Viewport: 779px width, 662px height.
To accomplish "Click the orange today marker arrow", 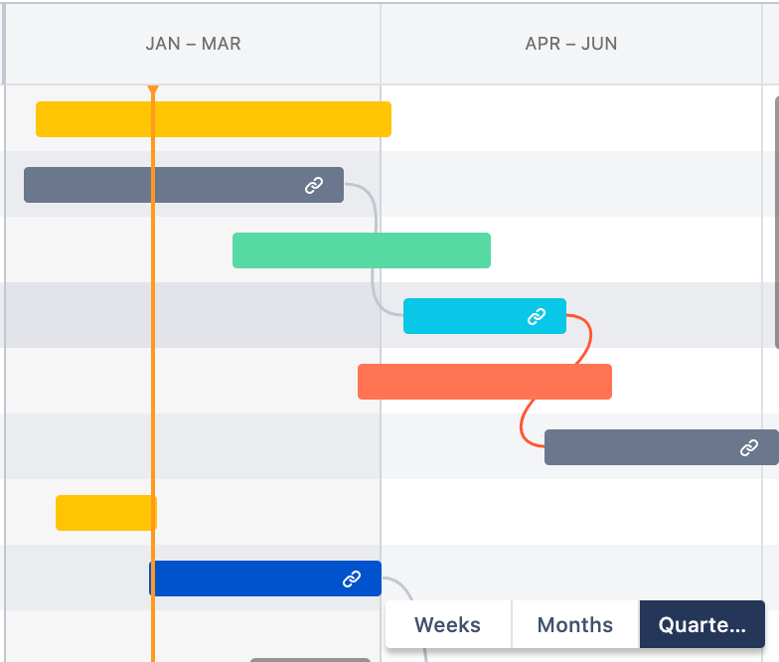I will click(153, 89).
